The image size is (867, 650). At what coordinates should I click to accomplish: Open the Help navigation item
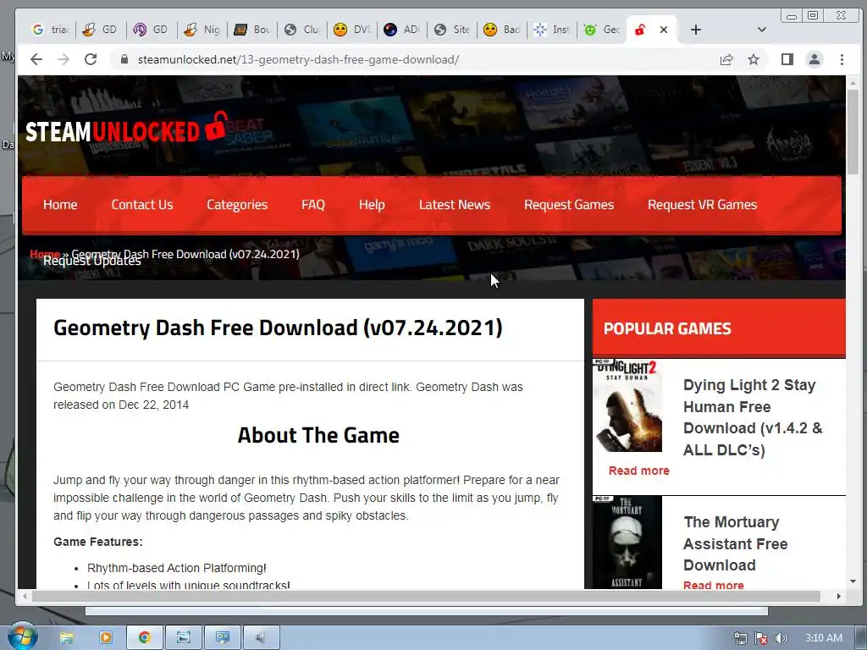coord(372,205)
